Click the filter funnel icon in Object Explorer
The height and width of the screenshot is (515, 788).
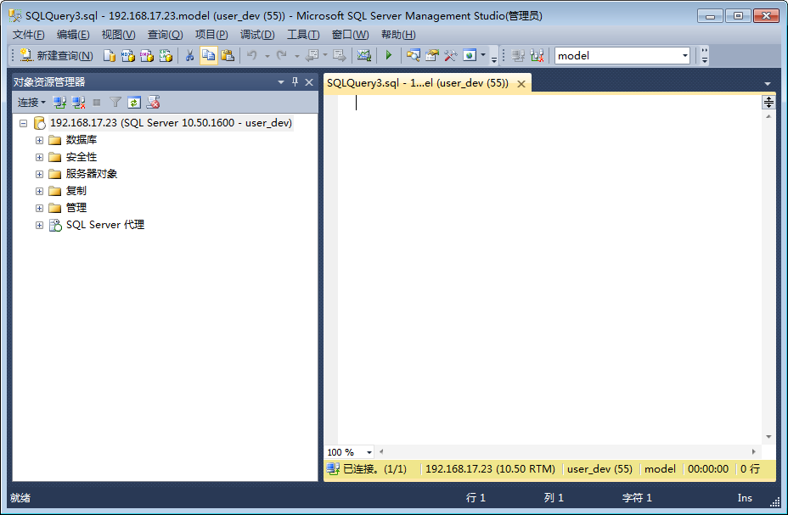pyautogui.click(x=115, y=103)
